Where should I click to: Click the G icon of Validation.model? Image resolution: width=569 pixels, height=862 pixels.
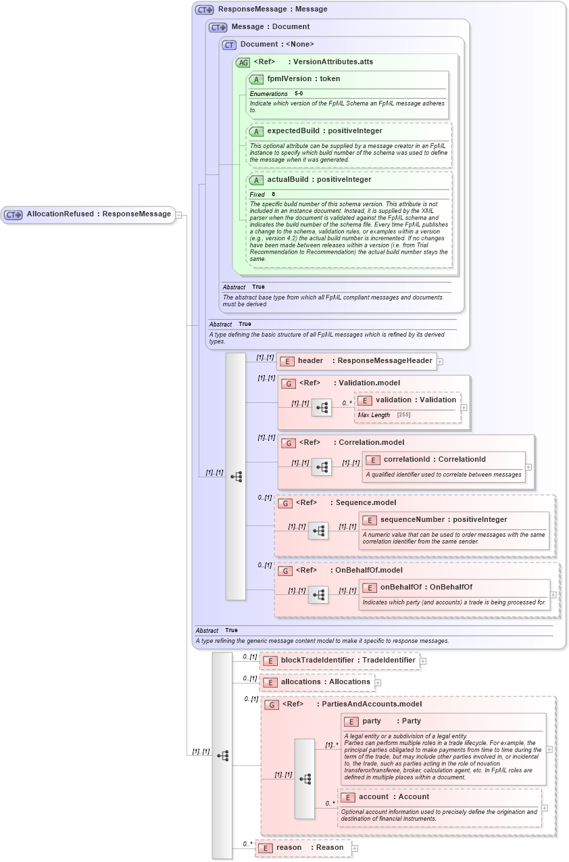pos(289,383)
